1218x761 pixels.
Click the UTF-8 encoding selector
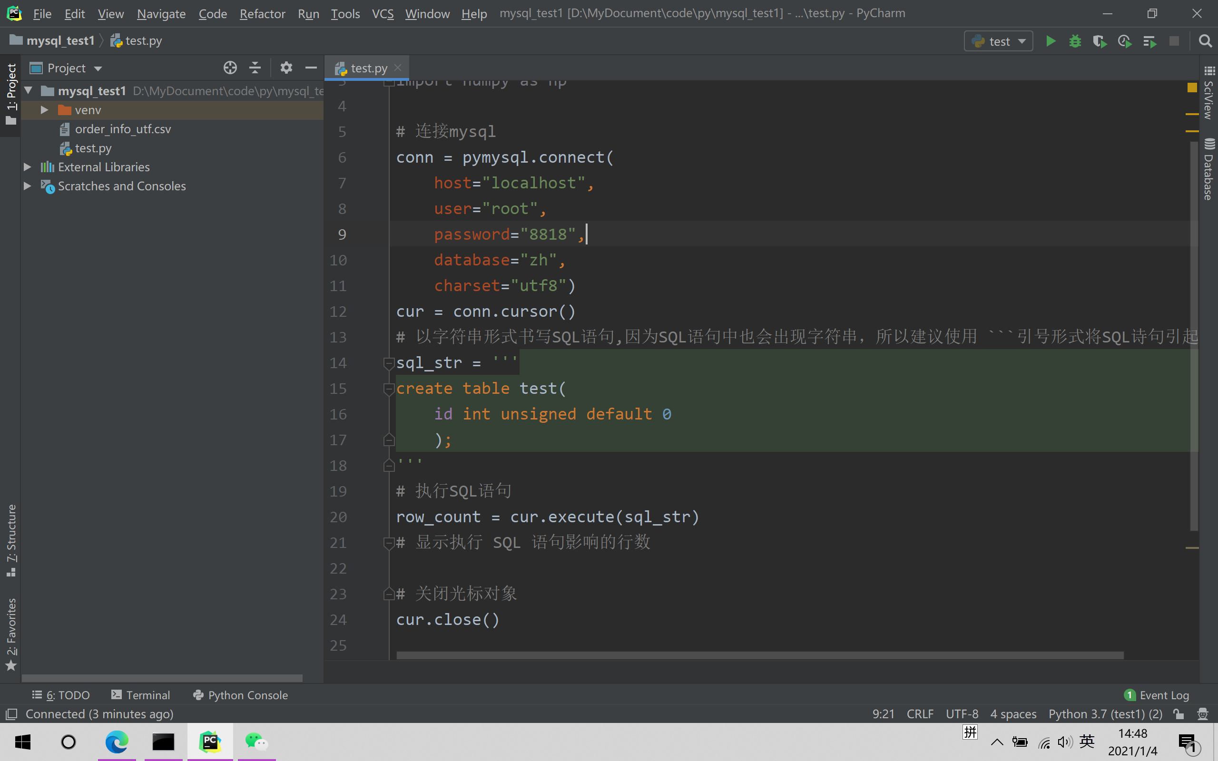tap(962, 714)
